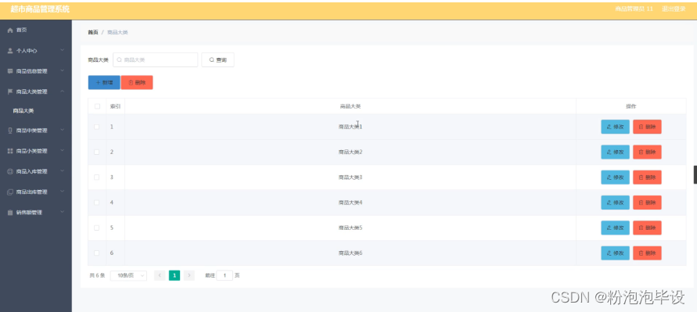Tick the checkbox for row 商品大类5
Screen dimensions: 697x312
pyautogui.click(x=97, y=228)
